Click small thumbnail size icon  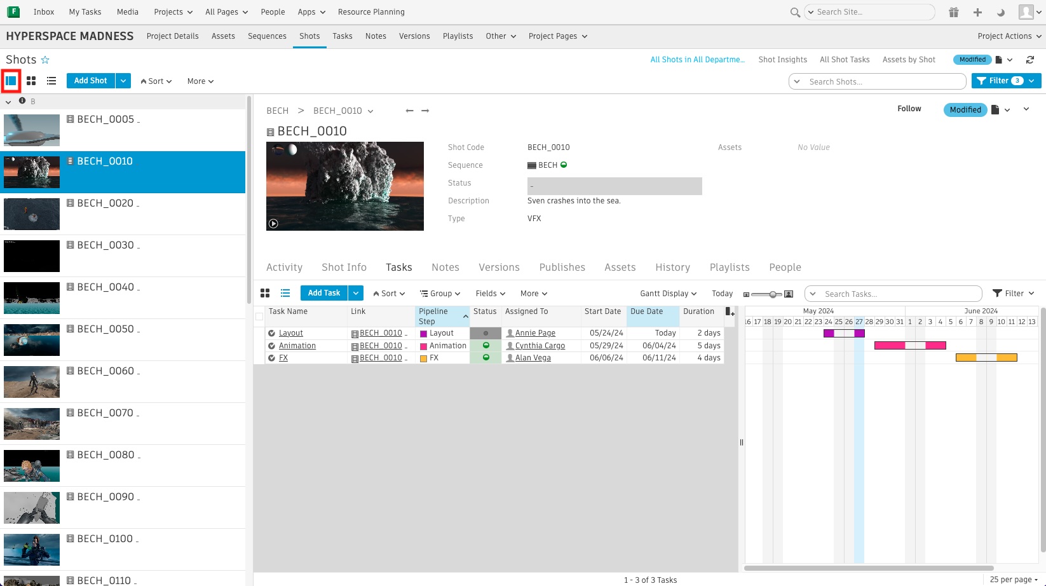pyautogui.click(x=746, y=294)
